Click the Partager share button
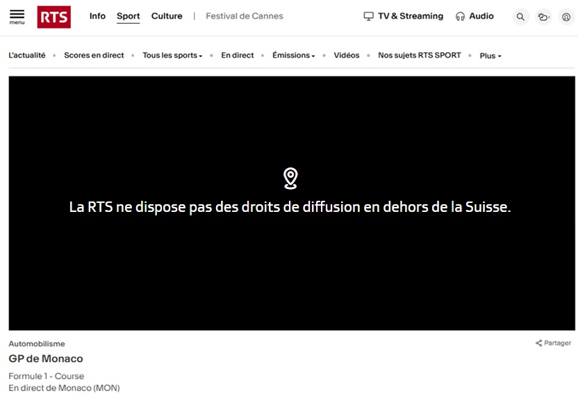The width and height of the screenshot is (578, 396). click(x=553, y=343)
